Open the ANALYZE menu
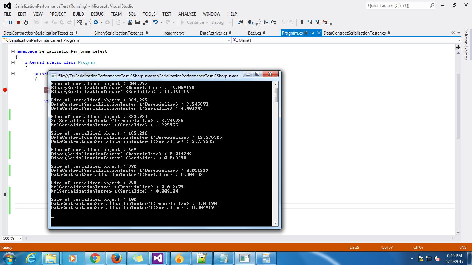The image size is (472, 265). point(187,14)
